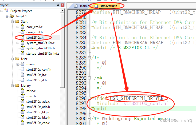
Task: Click the stm32f10x_bkp.c locked file icon
Action: click(x=23, y=112)
